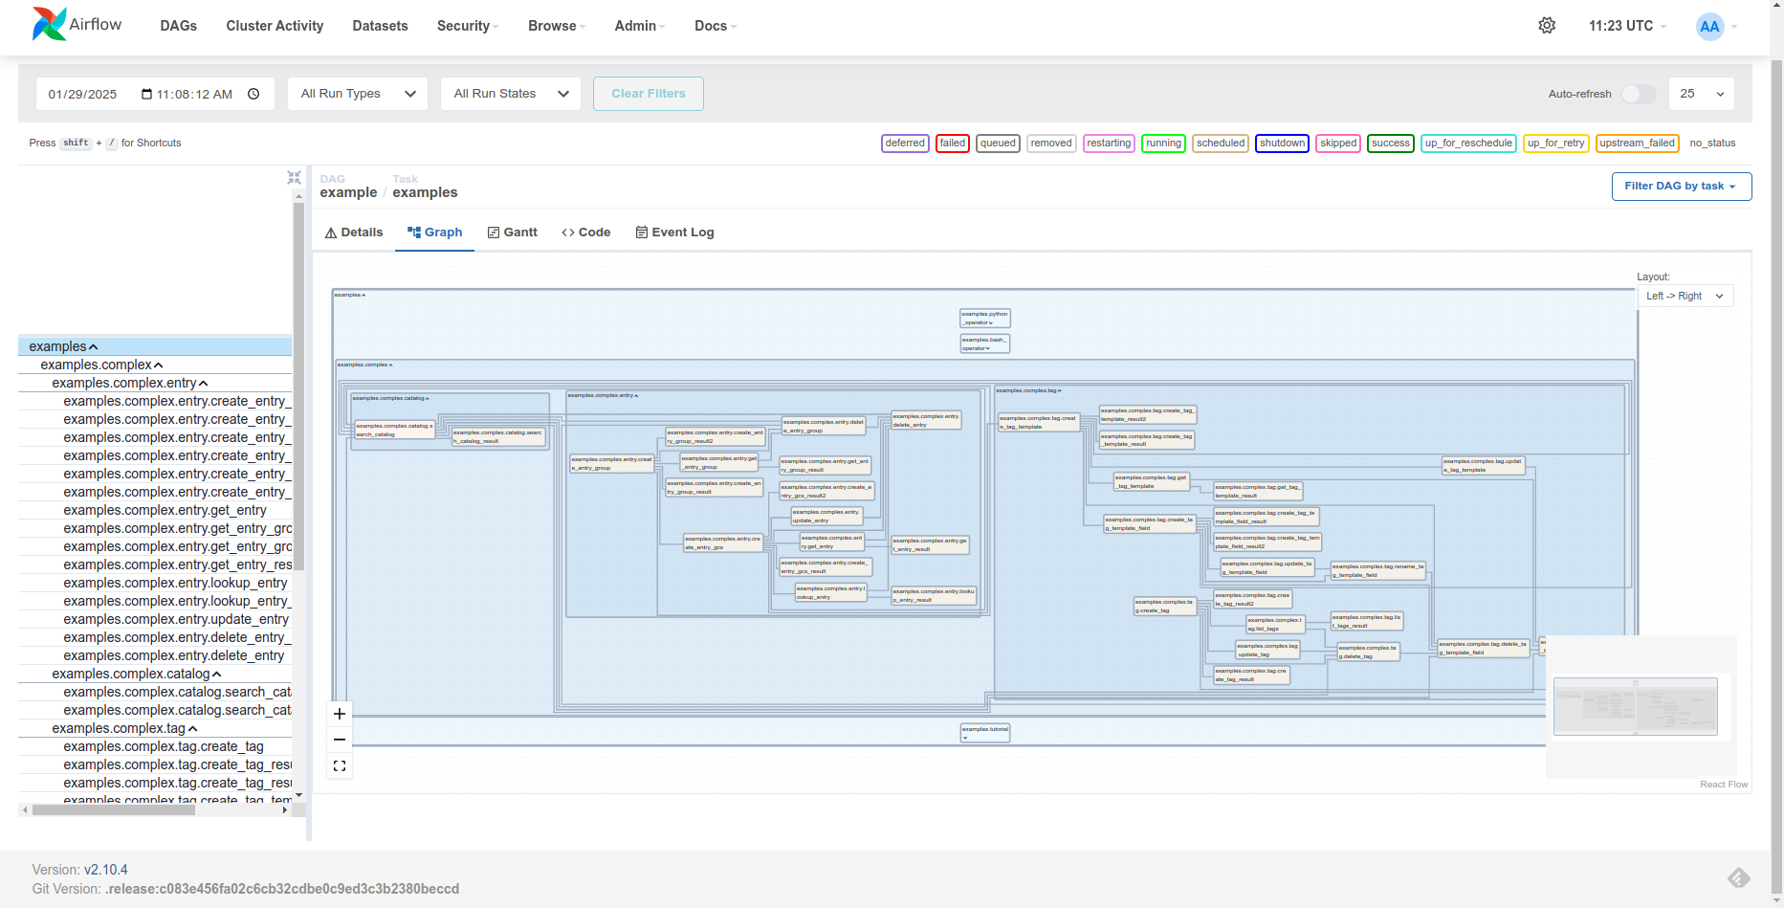Open the Event Log tab
The image size is (1784, 908).
(x=674, y=233)
